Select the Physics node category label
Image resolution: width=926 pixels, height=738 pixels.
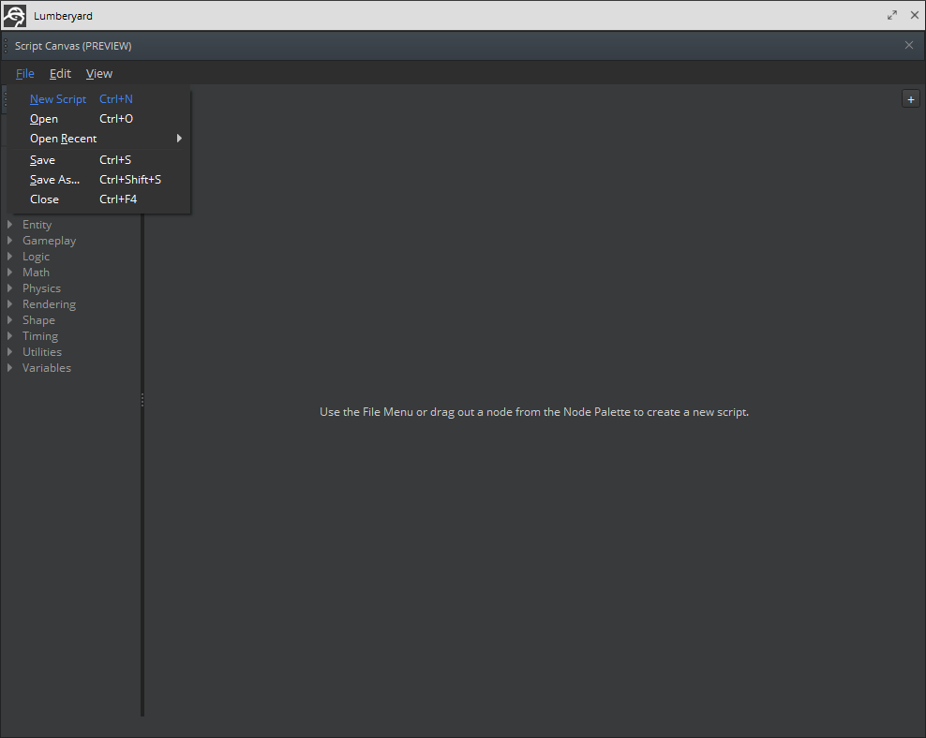(41, 288)
